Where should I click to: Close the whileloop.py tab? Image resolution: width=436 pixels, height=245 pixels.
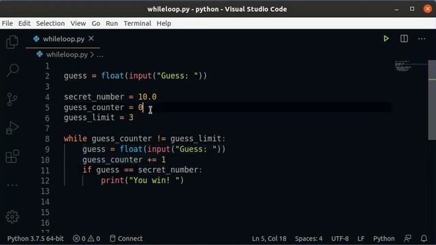(x=91, y=39)
